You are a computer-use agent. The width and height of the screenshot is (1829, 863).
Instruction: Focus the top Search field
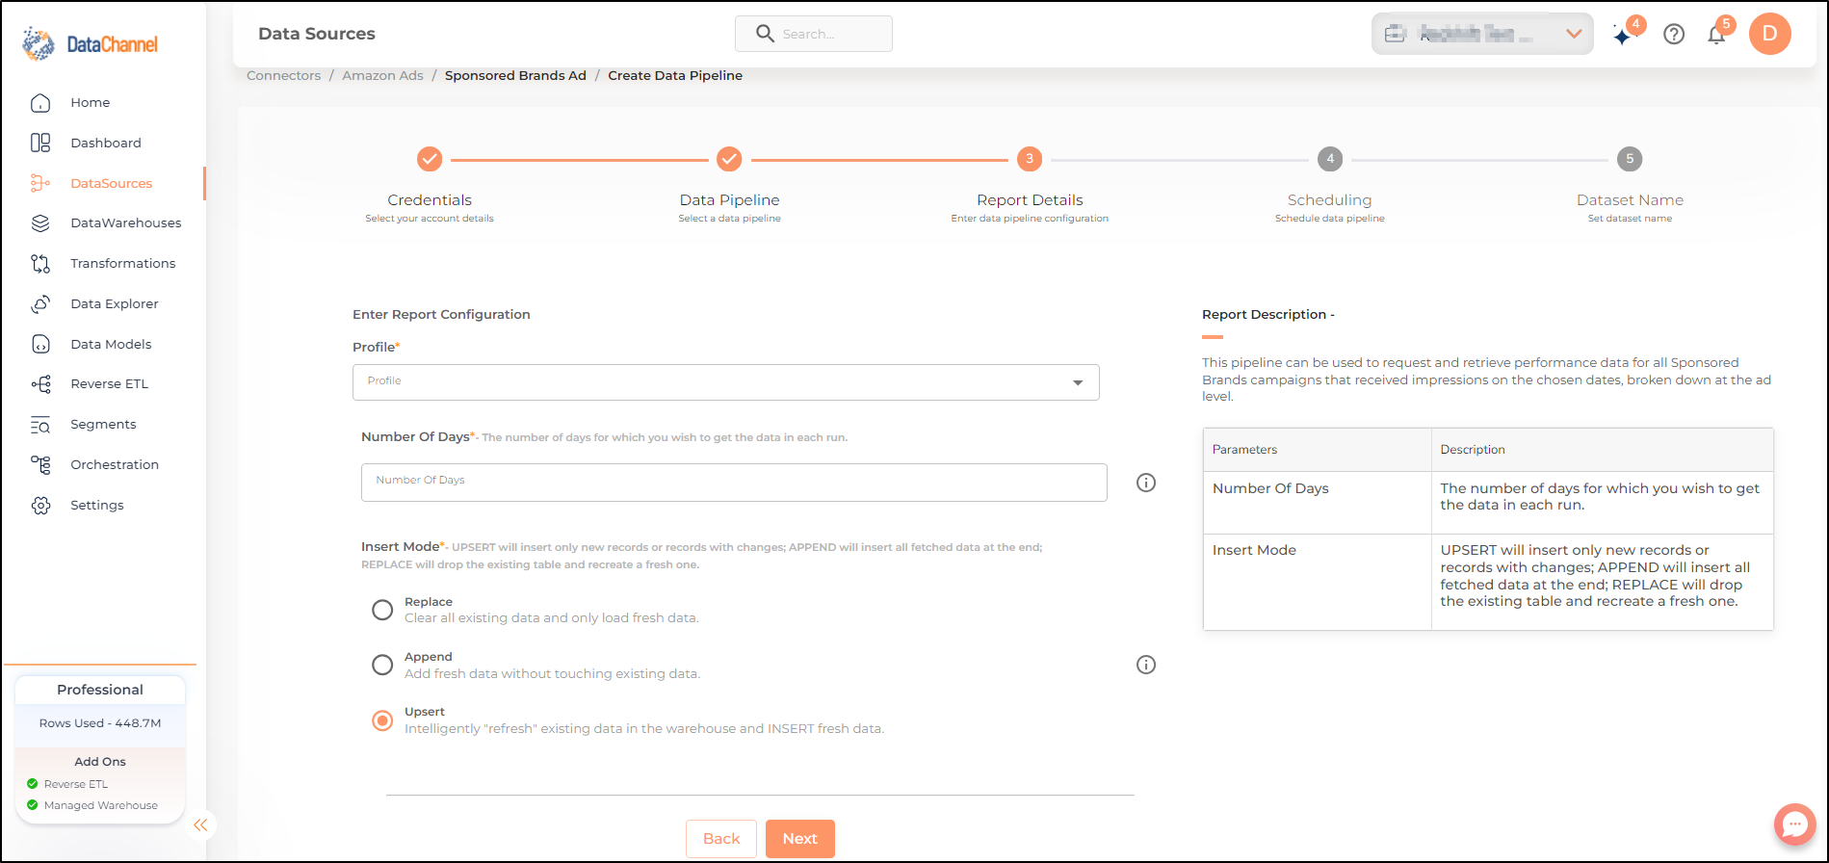click(814, 34)
